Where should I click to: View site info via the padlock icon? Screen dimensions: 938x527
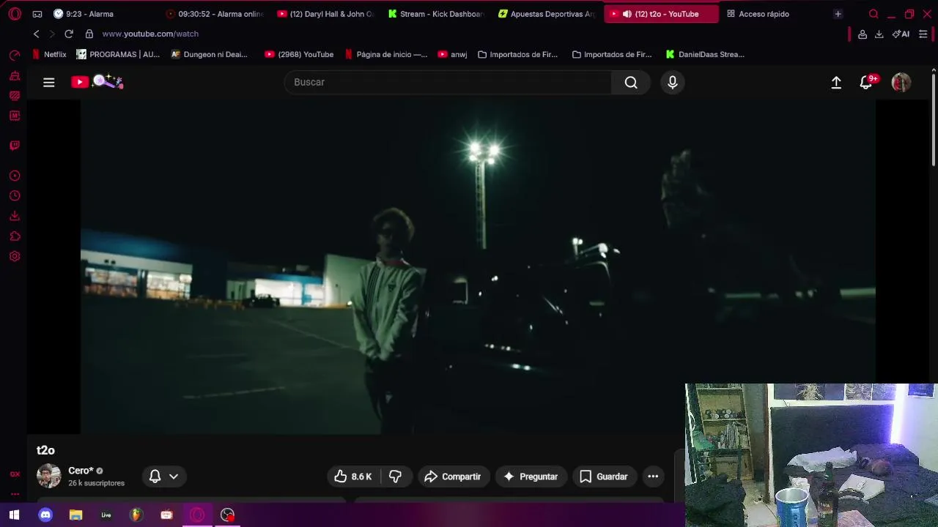click(x=89, y=34)
